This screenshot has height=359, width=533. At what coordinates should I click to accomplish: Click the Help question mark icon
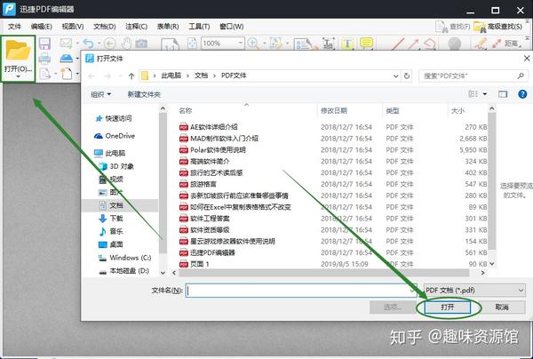coord(522,94)
